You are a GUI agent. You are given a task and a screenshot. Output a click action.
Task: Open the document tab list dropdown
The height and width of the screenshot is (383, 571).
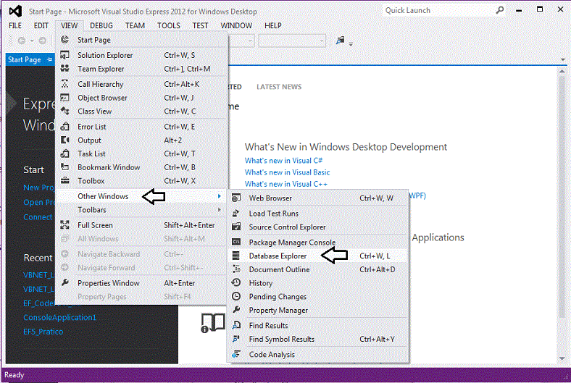563,59
